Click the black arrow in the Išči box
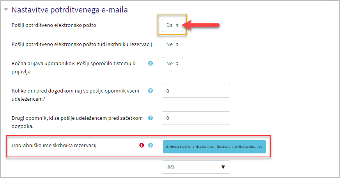Viewport: 340px width, 178px height. (x=223, y=167)
